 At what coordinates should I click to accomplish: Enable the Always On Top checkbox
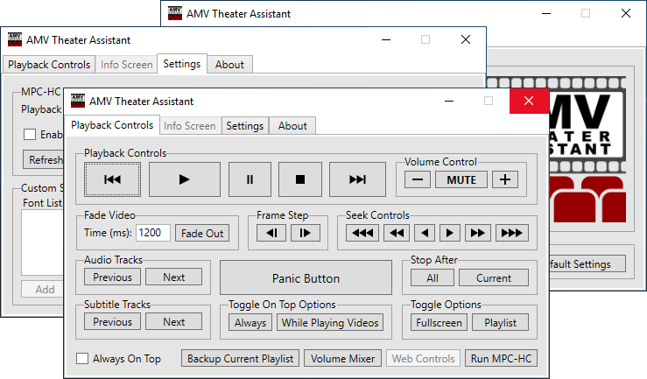pos(82,359)
